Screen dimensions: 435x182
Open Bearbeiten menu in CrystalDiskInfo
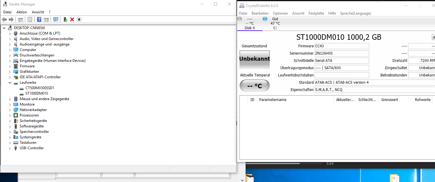[260, 13]
